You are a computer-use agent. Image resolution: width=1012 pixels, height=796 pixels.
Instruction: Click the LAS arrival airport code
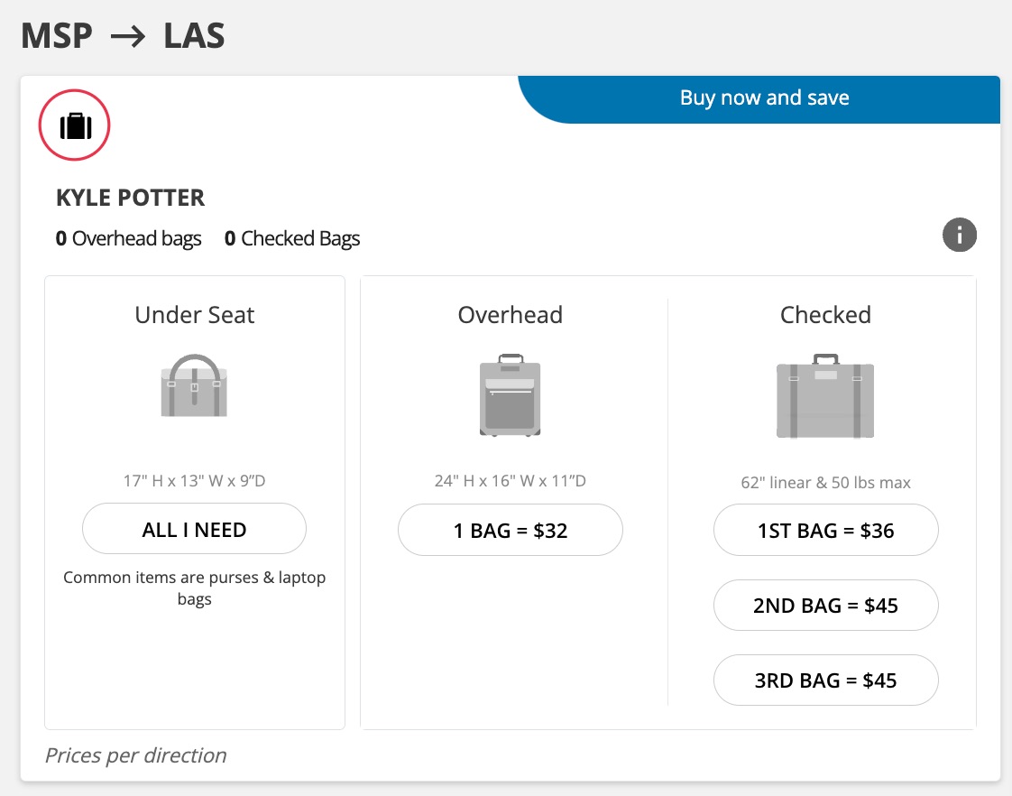click(191, 37)
